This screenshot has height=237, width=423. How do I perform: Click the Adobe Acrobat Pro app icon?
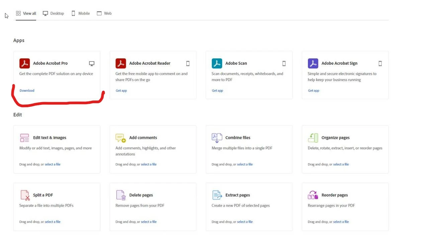click(x=24, y=63)
